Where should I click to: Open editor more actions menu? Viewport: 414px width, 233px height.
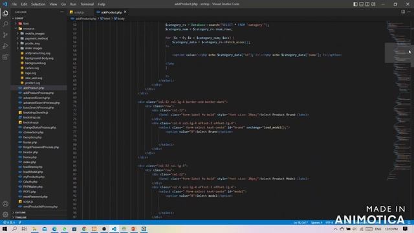click(409, 12)
